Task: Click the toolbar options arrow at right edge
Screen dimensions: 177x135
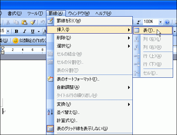Action: 175,31
